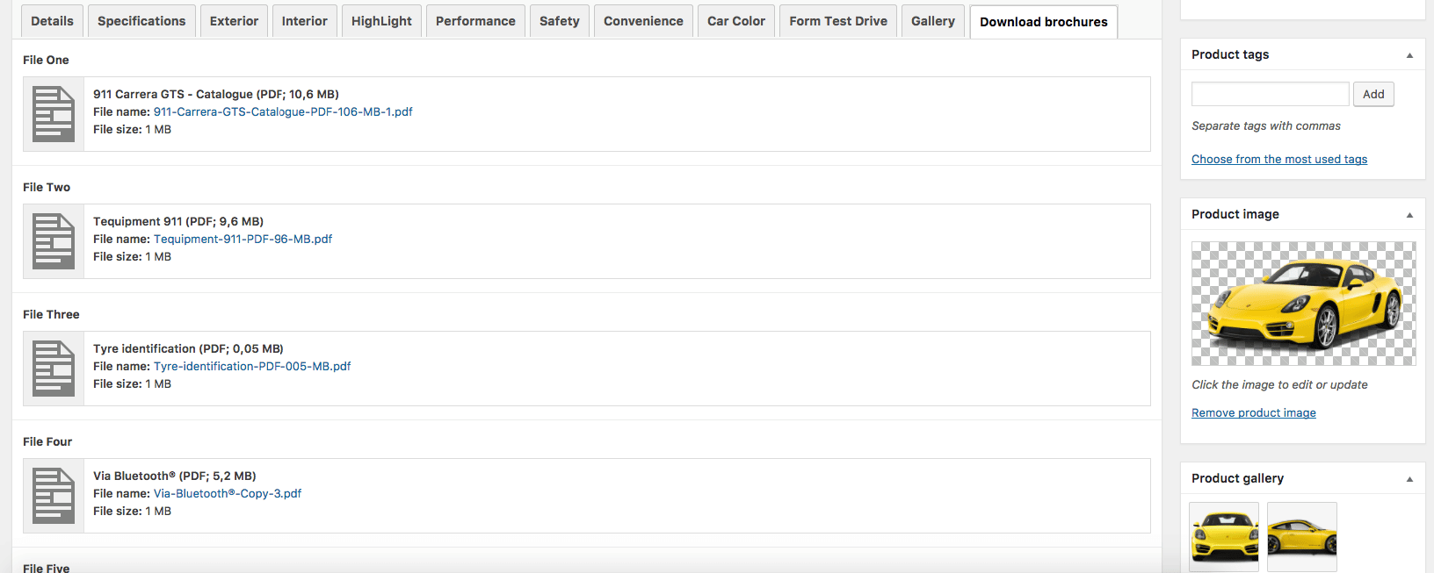Click the Product tags panel heading
The height and width of the screenshot is (573, 1434).
(x=1230, y=55)
